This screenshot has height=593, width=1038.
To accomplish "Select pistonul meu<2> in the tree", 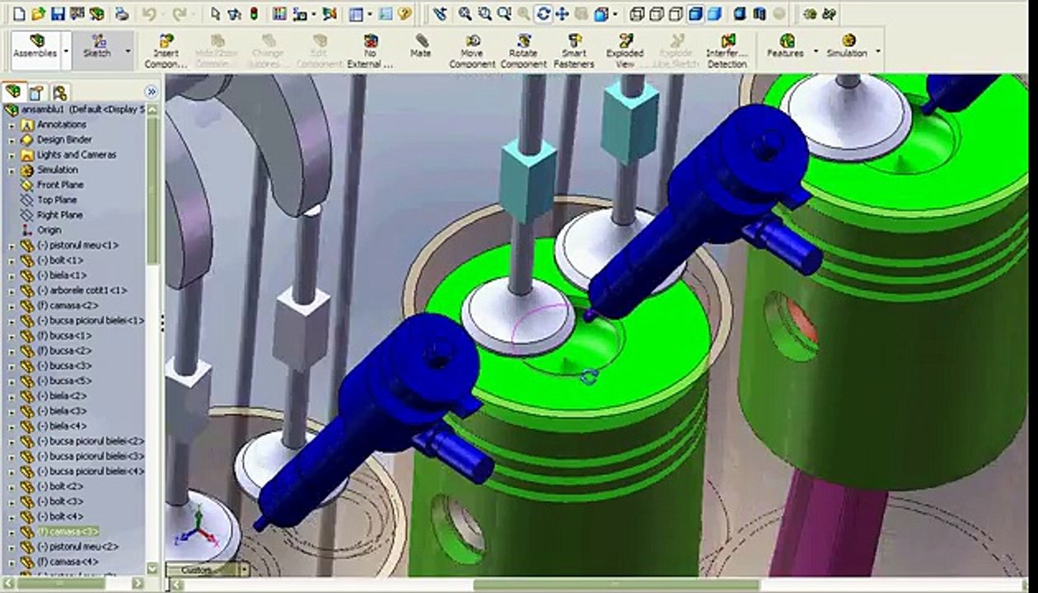I will click(x=77, y=546).
